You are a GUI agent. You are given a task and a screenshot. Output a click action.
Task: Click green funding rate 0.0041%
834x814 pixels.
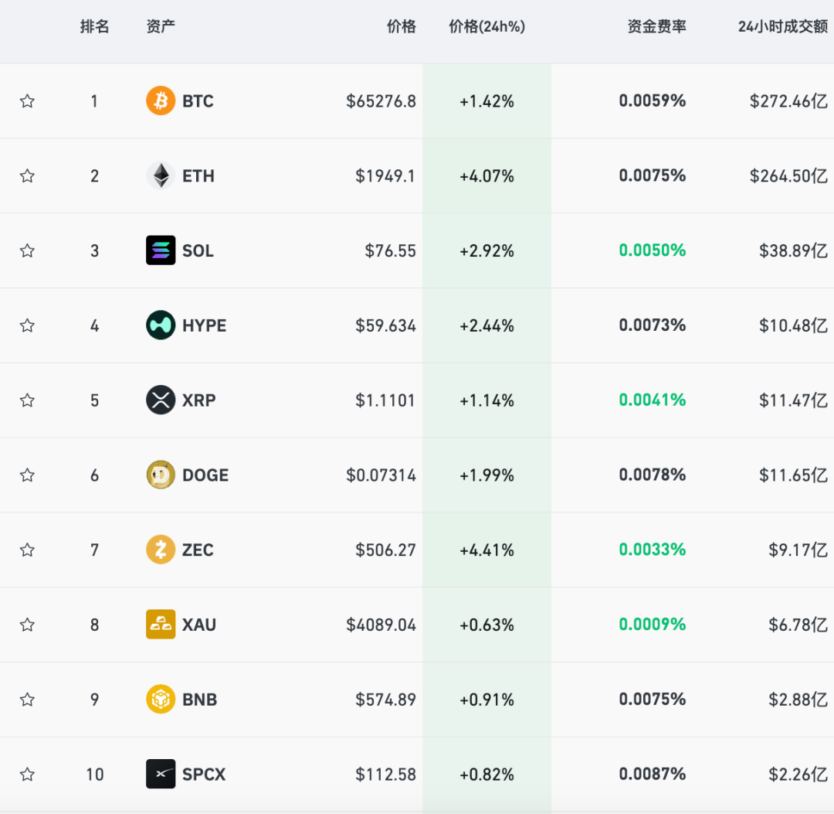(x=652, y=400)
